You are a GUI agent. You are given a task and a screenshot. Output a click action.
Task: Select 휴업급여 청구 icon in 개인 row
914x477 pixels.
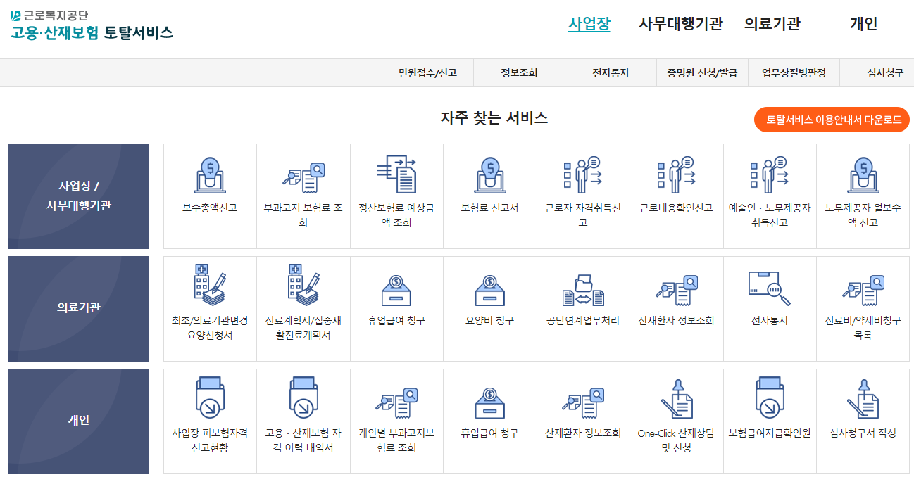489,402
